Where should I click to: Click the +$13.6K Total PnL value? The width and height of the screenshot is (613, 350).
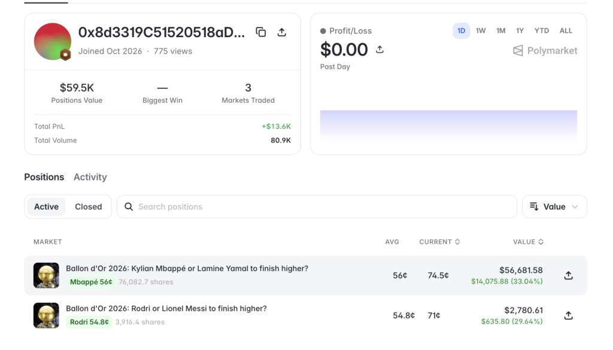(276, 127)
